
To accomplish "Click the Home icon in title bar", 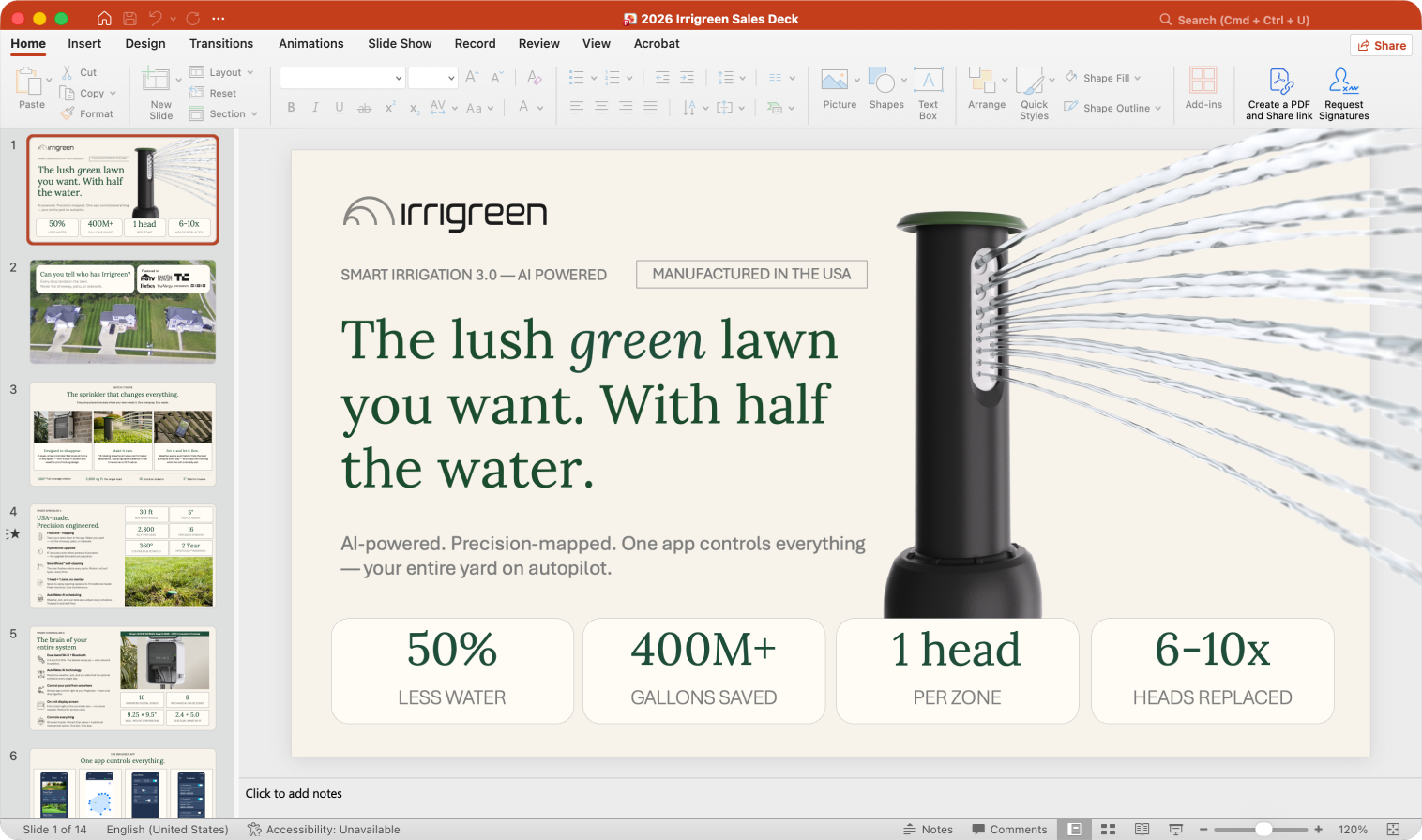I will pos(104,19).
